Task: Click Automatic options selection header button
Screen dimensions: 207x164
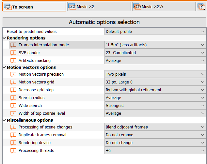Action: coord(104,22)
